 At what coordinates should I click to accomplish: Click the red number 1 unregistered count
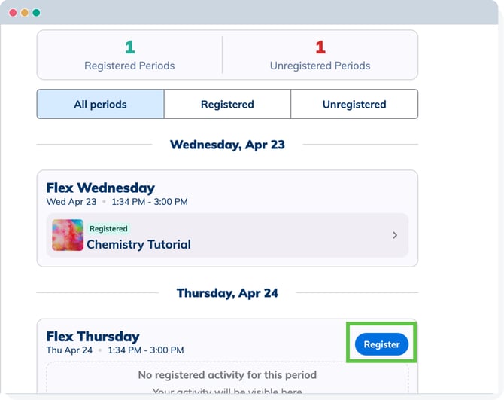[x=320, y=48]
